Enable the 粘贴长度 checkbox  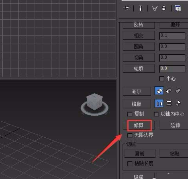click(130, 164)
